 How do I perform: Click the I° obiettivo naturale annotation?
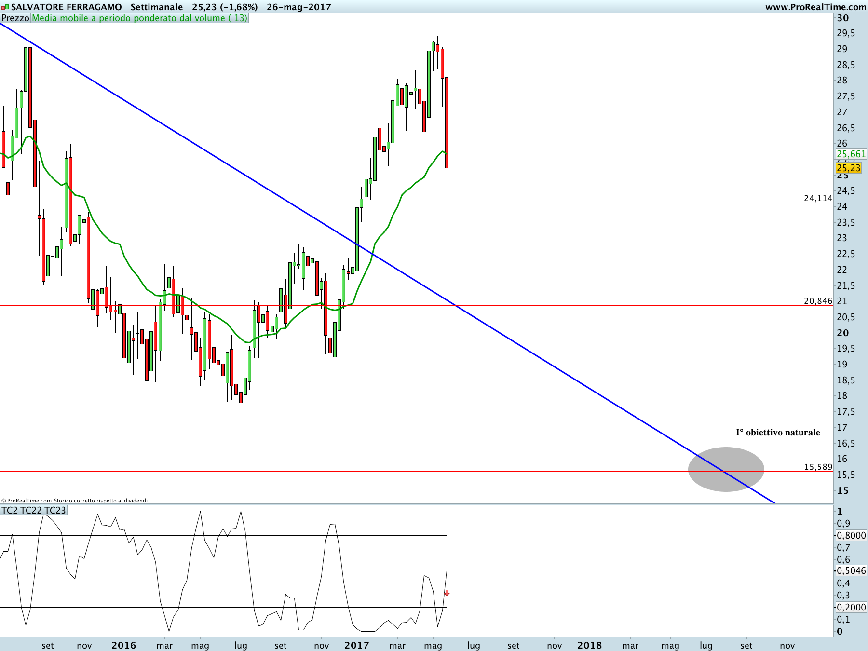(777, 433)
